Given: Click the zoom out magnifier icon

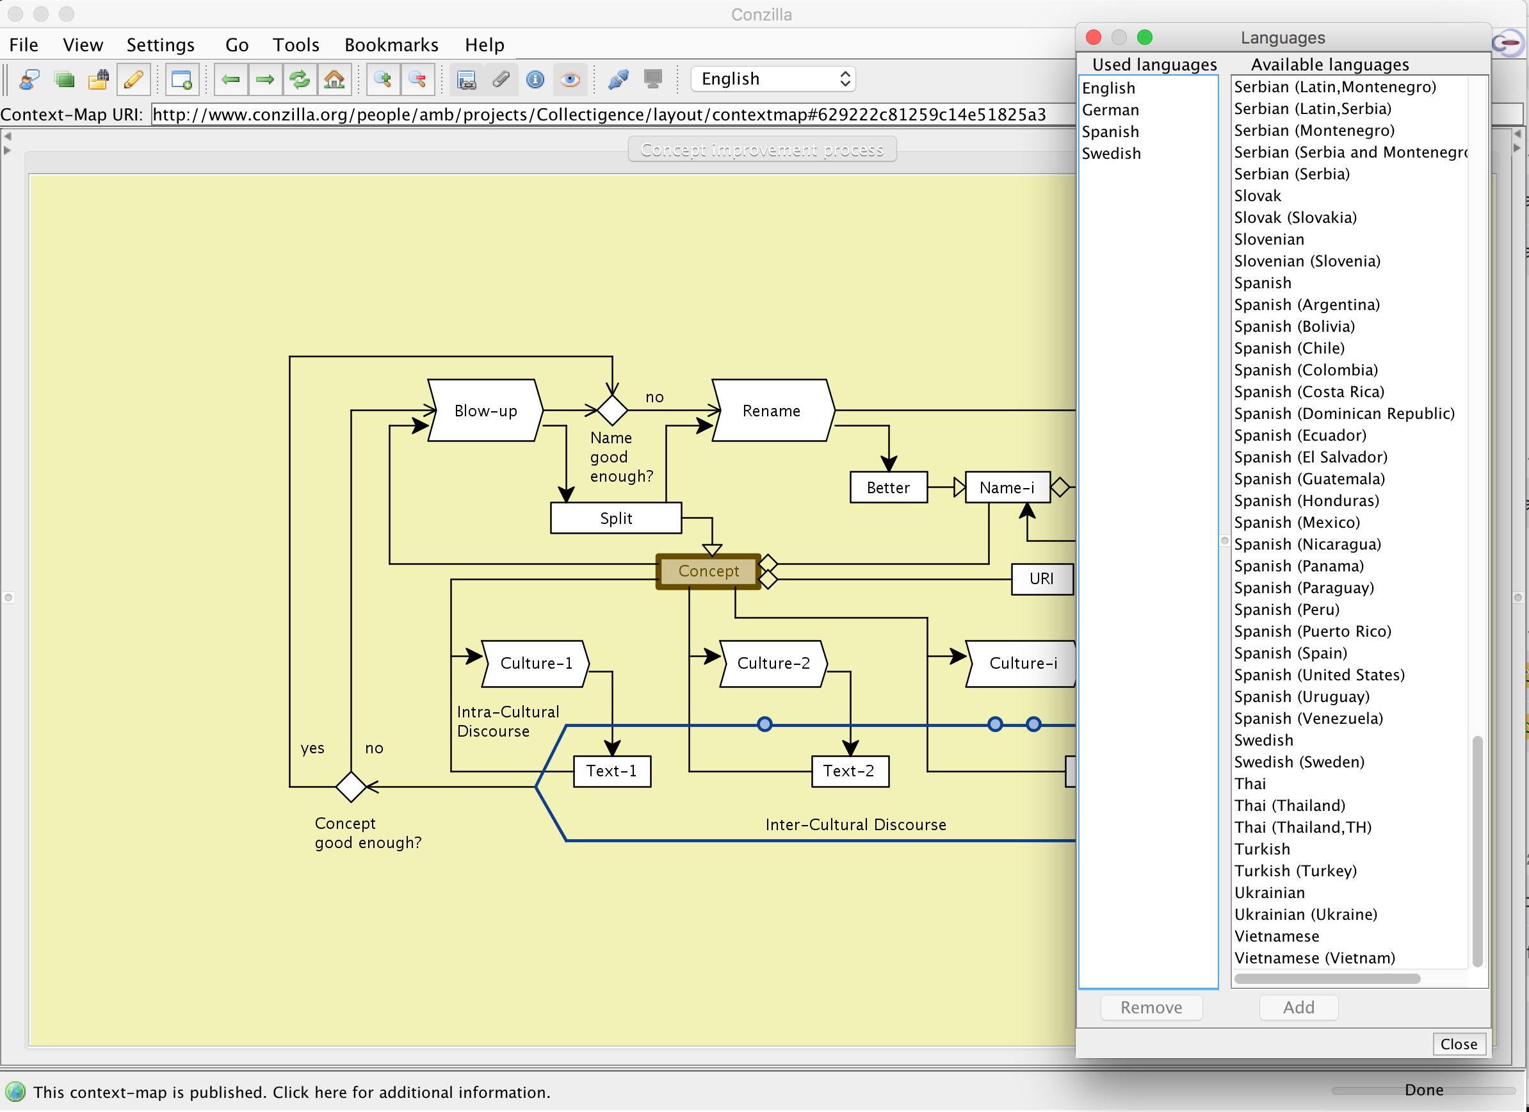Looking at the screenshot, I should pyautogui.click(x=417, y=79).
